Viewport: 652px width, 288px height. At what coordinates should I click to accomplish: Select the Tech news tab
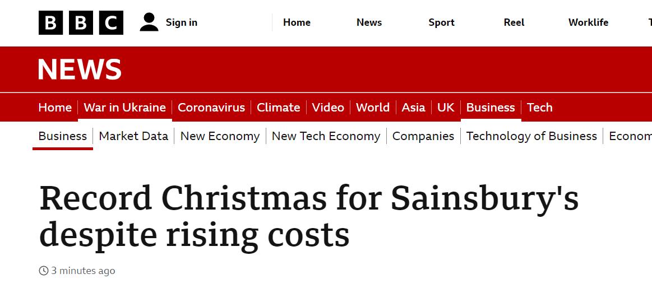[539, 108]
